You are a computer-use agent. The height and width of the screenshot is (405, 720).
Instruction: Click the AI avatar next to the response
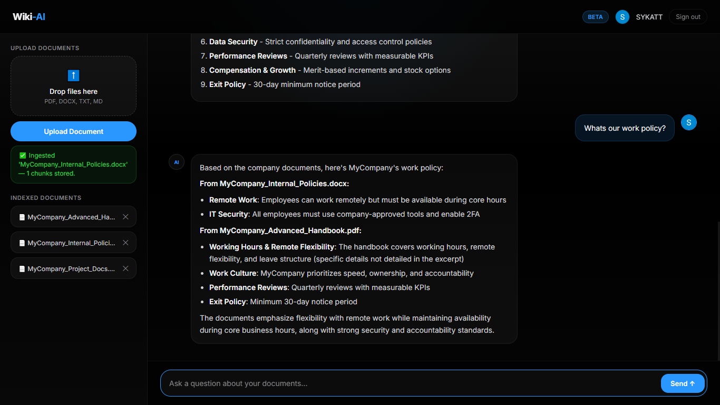point(177,162)
